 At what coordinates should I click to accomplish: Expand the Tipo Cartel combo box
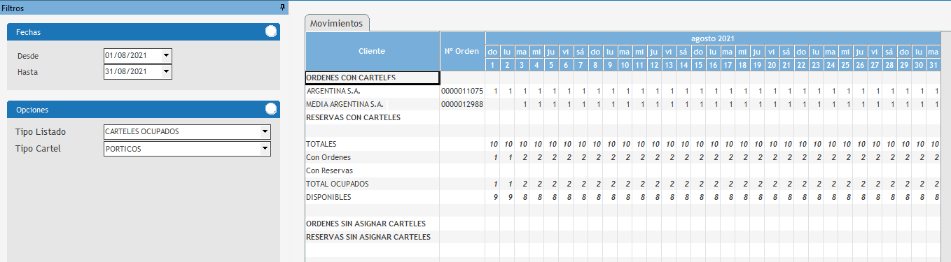[265, 148]
